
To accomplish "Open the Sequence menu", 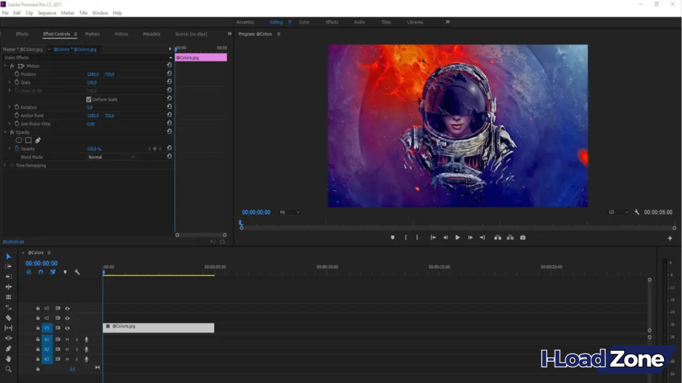I will click(47, 13).
